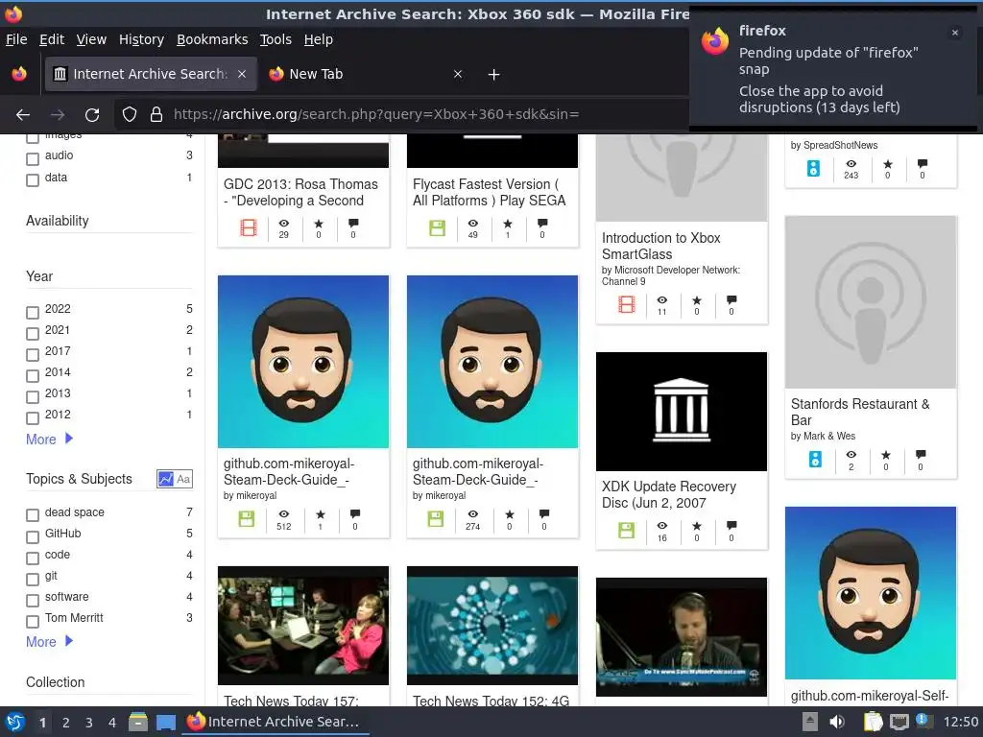This screenshot has width=983, height=737.
Task: Open XDK Update Recovery Disc result
Action: (x=669, y=494)
